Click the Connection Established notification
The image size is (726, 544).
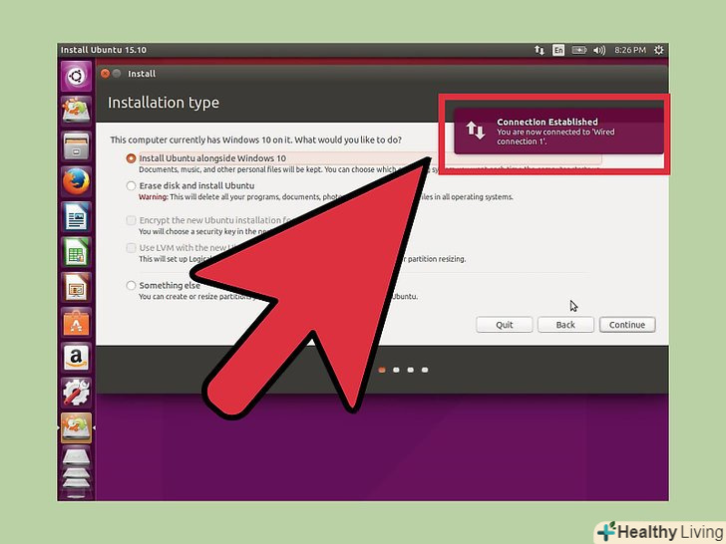tap(558, 132)
